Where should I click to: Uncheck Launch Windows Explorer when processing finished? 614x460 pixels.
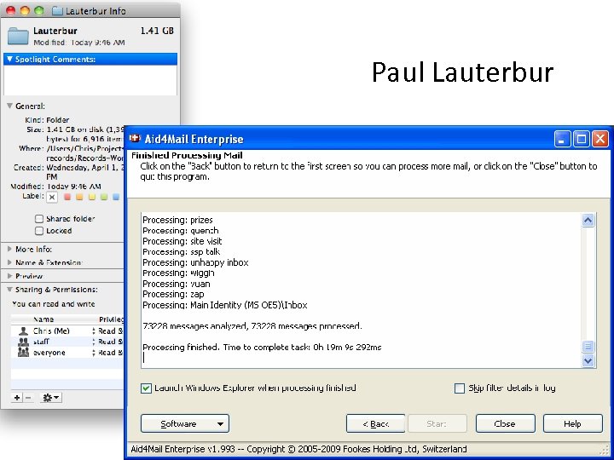pos(146,388)
